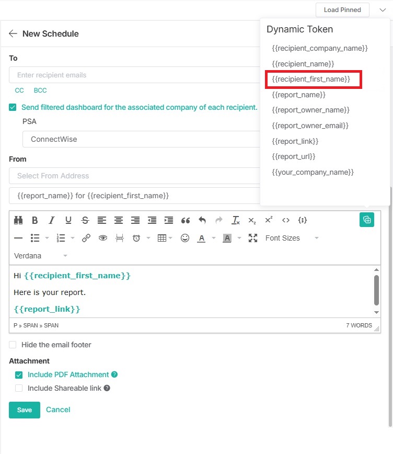Toggle bold formatting in the editor
Screen dimensions: 393x454
(35, 220)
